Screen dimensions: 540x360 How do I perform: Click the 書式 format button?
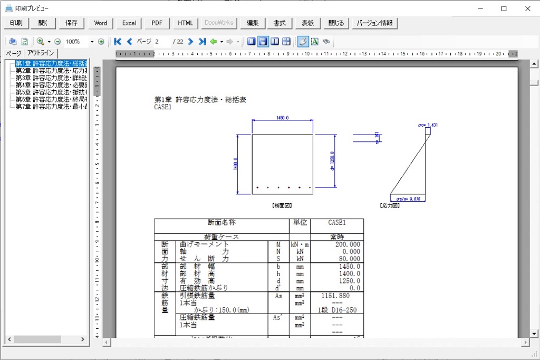(279, 23)
